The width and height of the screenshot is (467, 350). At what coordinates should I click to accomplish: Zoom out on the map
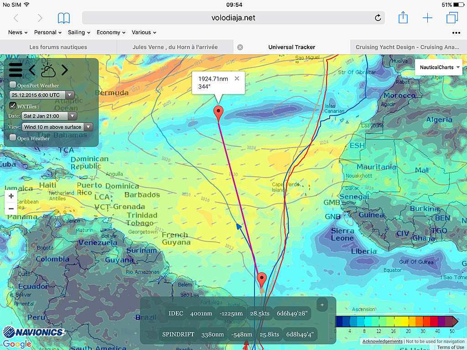(11, 209)
